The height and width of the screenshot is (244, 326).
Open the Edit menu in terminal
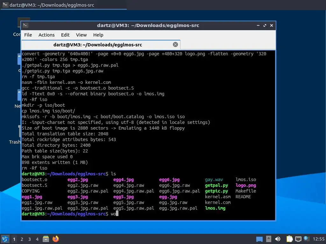[x=65, y=35]
